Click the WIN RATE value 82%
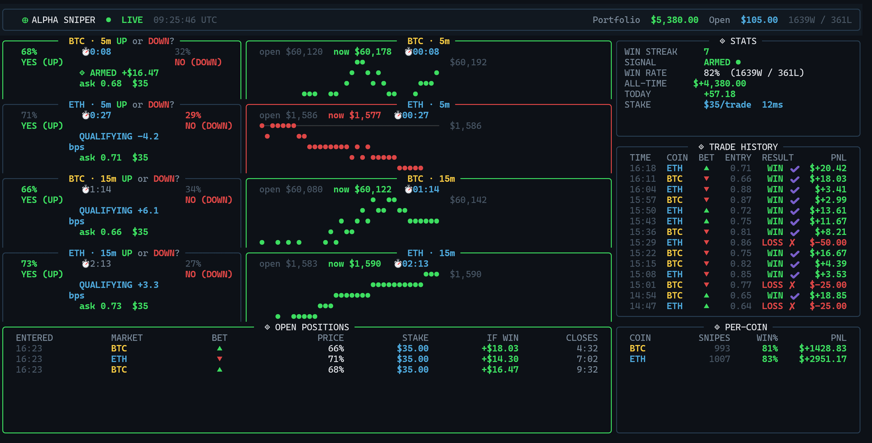This screenshot has width=872, height=443. (712, 73)
